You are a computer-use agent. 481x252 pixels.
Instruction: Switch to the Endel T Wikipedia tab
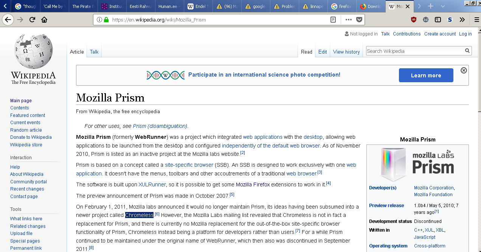pyautogui.click(x=198, y=6)
